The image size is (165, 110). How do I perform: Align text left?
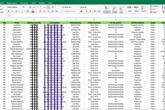pyautogui.click(x=40, y=11)
